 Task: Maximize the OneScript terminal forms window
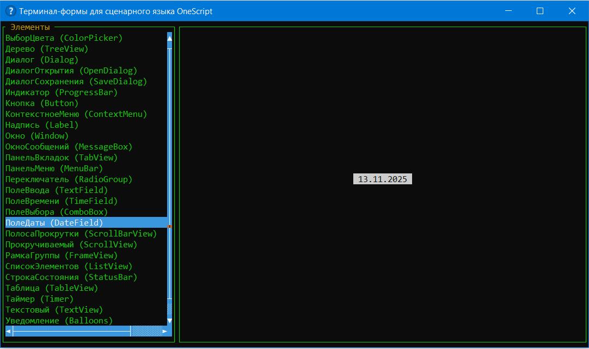click(x=540, y=11)
